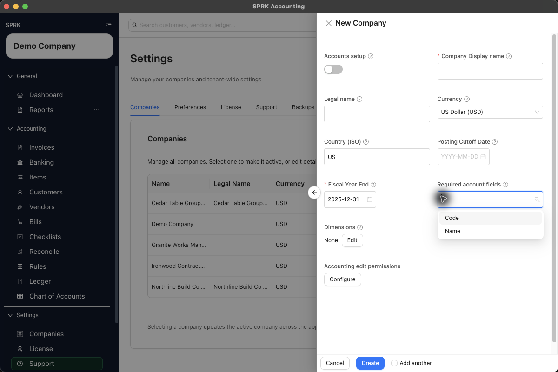Viewport: 558px width, 372px height.
Task: Open Reports in the sidebar
Action: coord(41,110)
